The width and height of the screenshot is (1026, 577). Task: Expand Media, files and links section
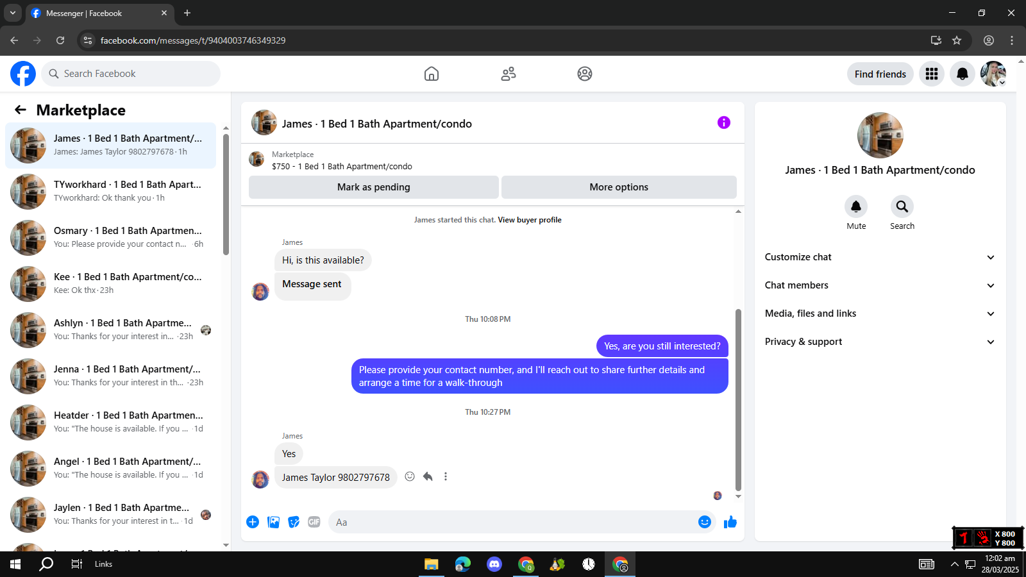tap(880, 314)
